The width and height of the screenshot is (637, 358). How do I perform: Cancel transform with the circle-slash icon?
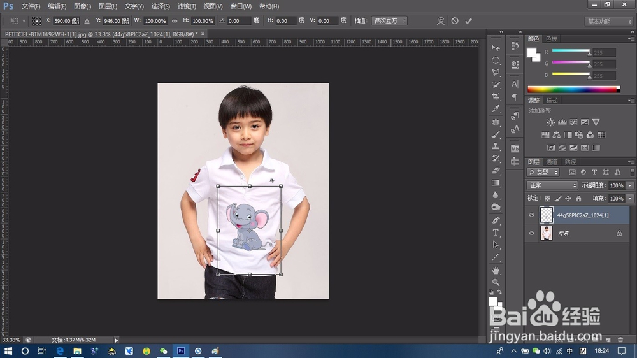[x=455, y=21]
